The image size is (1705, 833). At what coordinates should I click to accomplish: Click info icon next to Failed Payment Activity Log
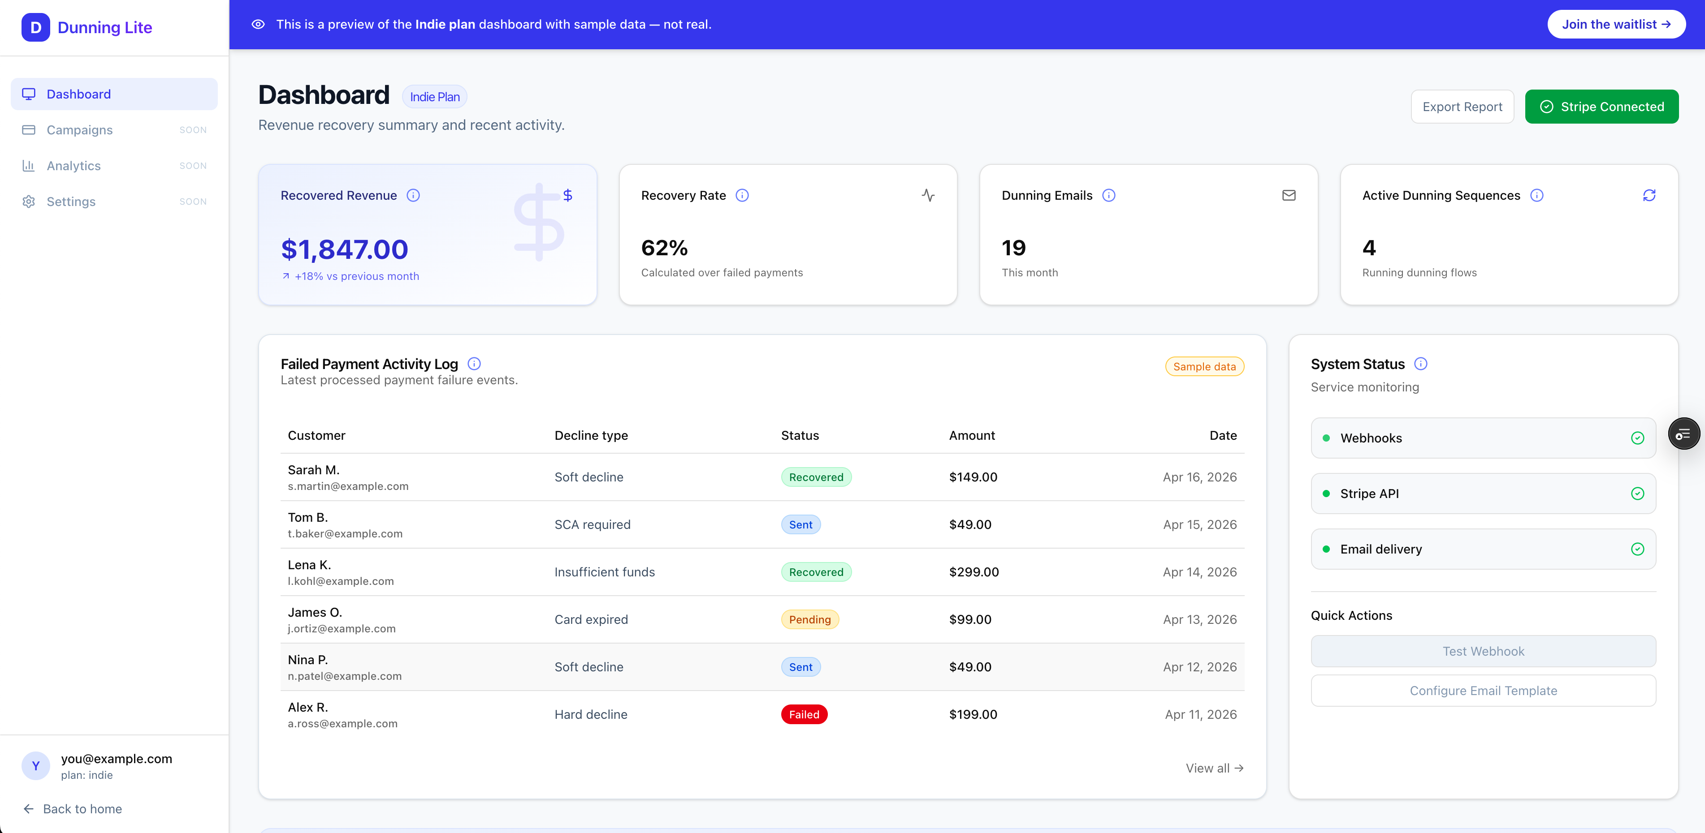pos(474,364)
